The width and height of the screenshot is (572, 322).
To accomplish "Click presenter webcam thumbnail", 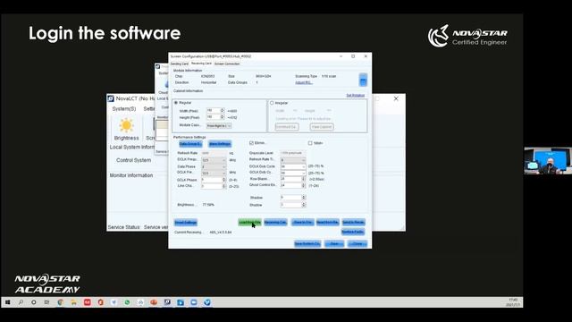I will click(548, 161).
